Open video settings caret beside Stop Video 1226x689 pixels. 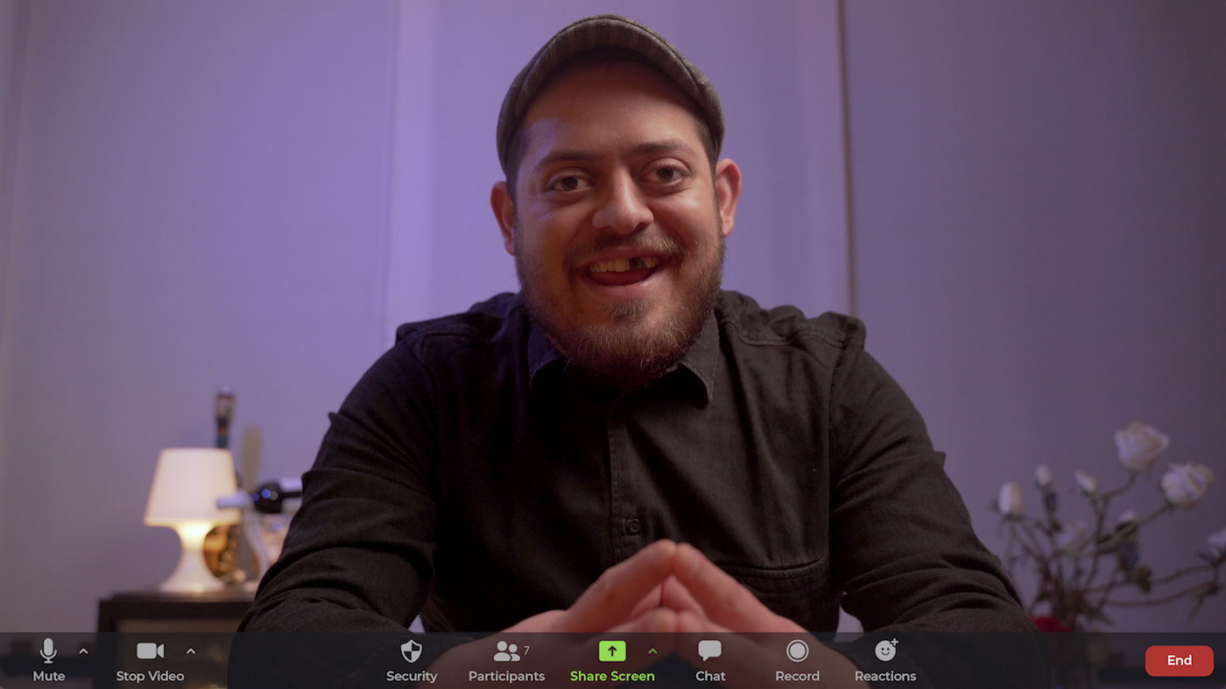pyautogui.click(x=191, y=651)
